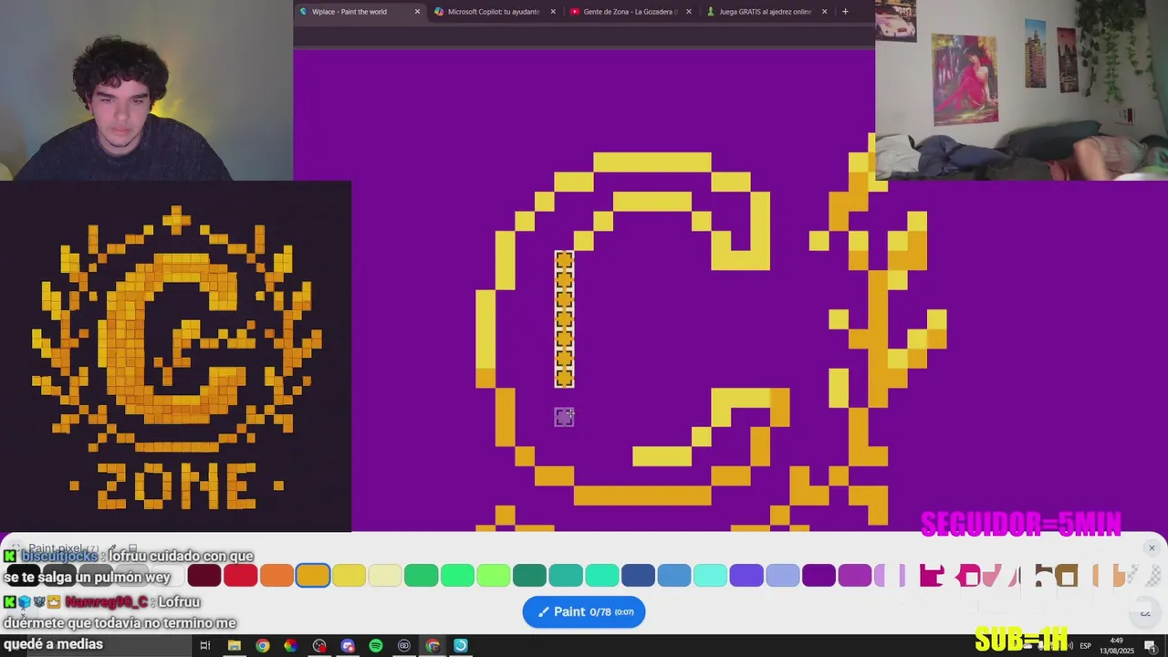Close the Wplace browser tab
Screen dimensions: 1168x657
417,12
